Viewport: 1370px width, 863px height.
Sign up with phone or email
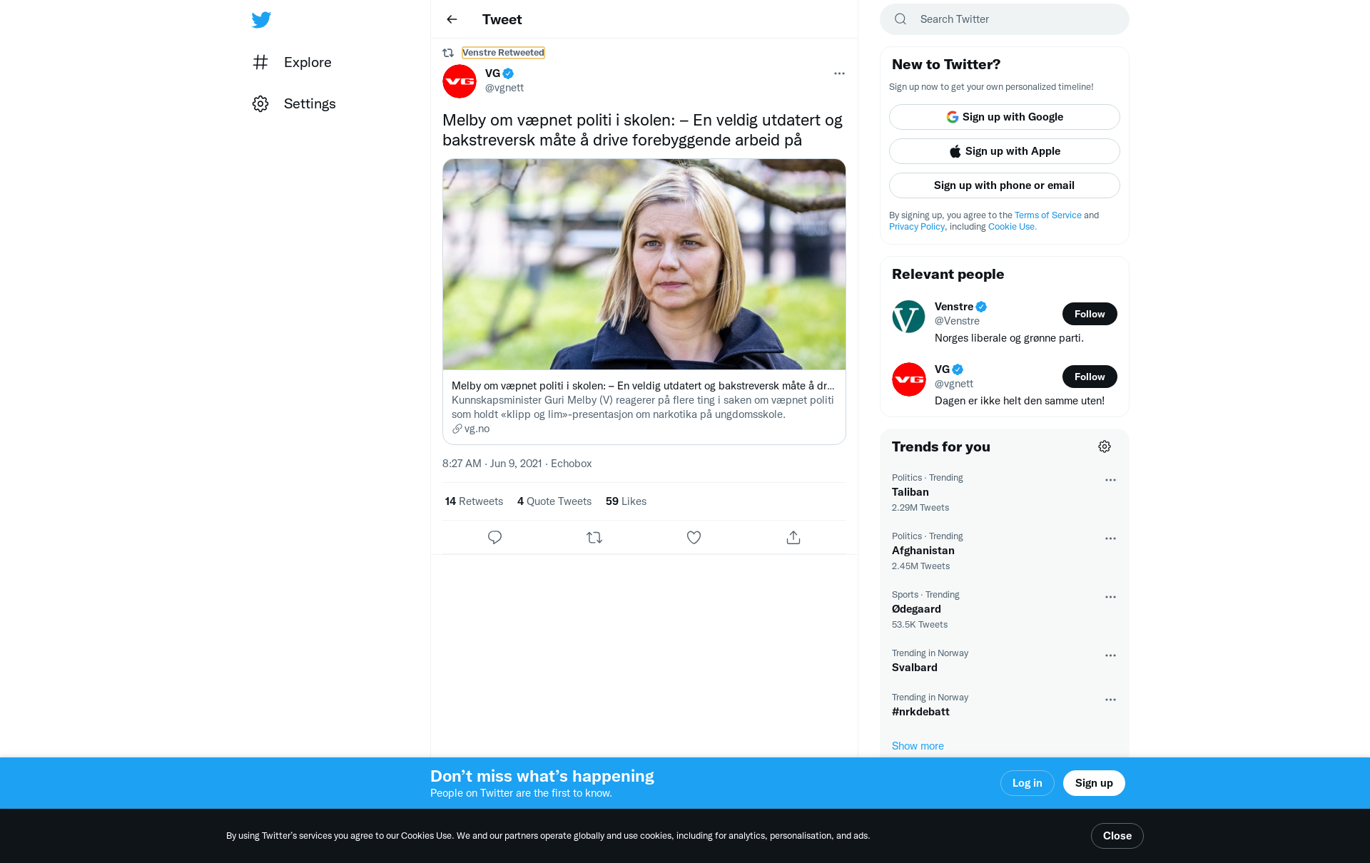[x=1005, y=185]
